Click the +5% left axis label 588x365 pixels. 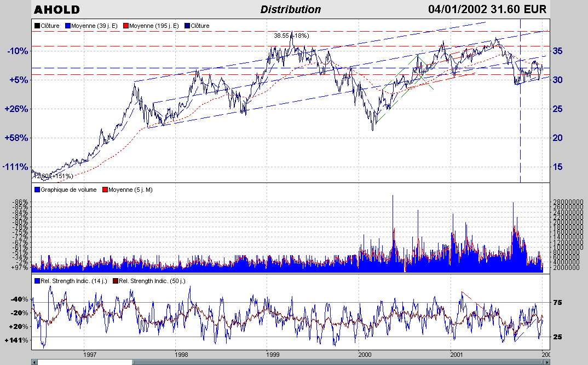pos(19,80)
